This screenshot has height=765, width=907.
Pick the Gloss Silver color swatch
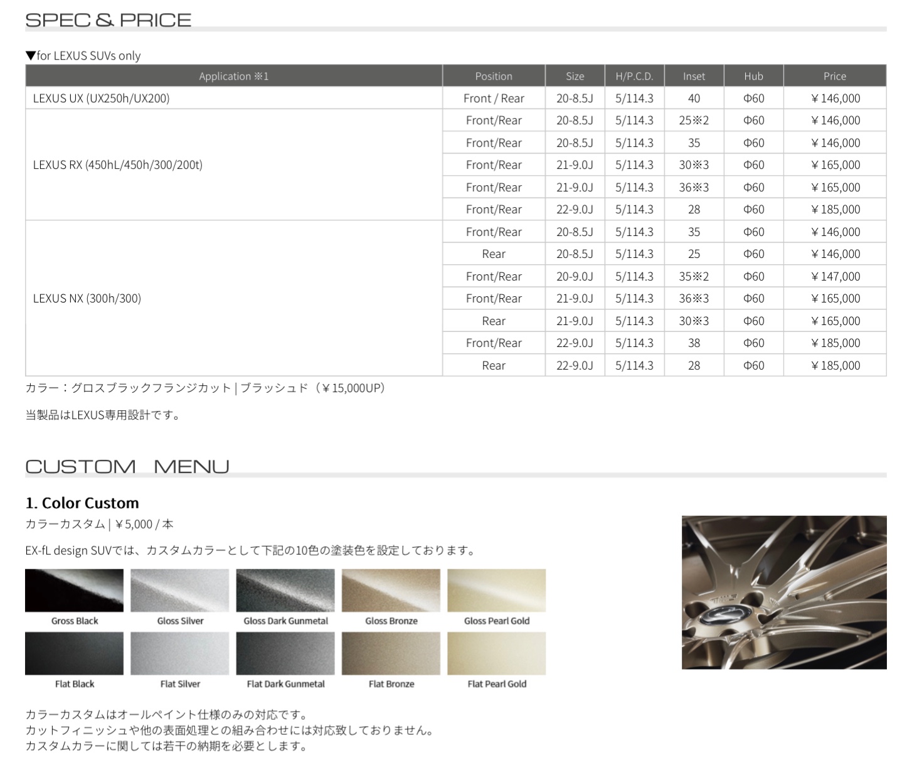click(180, 590)
